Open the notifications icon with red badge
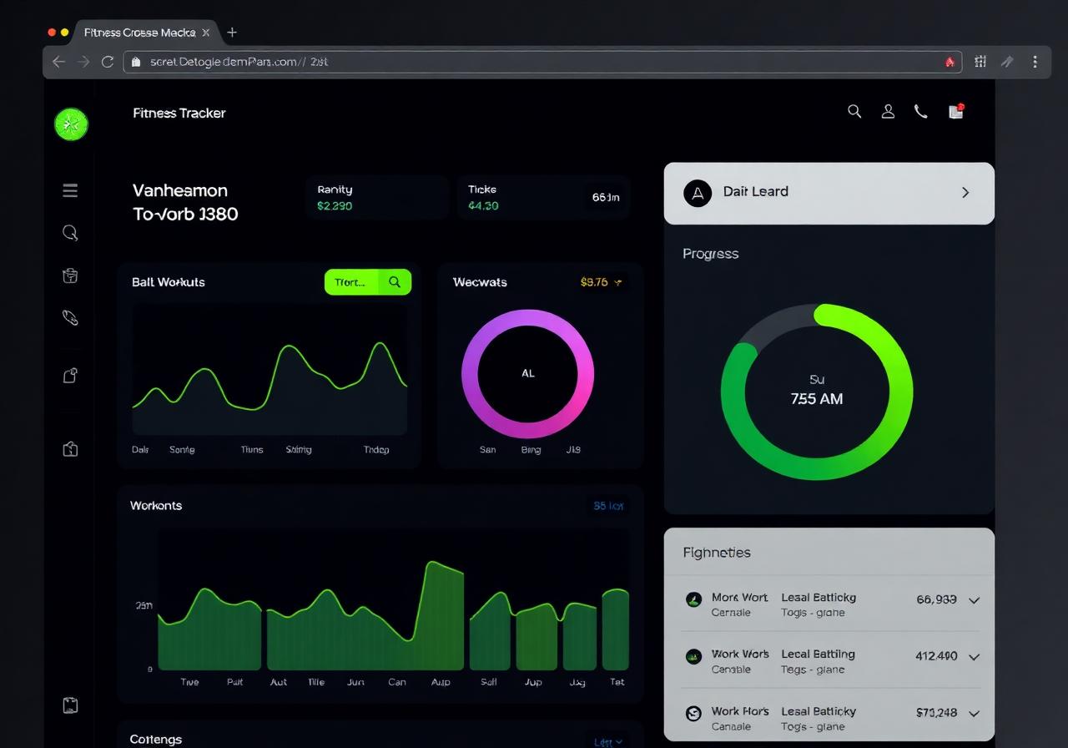This screenshot has width=1068, height=748. (x=956, y=111)
